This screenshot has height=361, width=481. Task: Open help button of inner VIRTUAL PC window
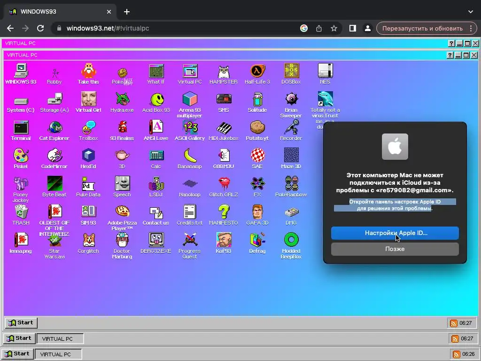(450, 55)
